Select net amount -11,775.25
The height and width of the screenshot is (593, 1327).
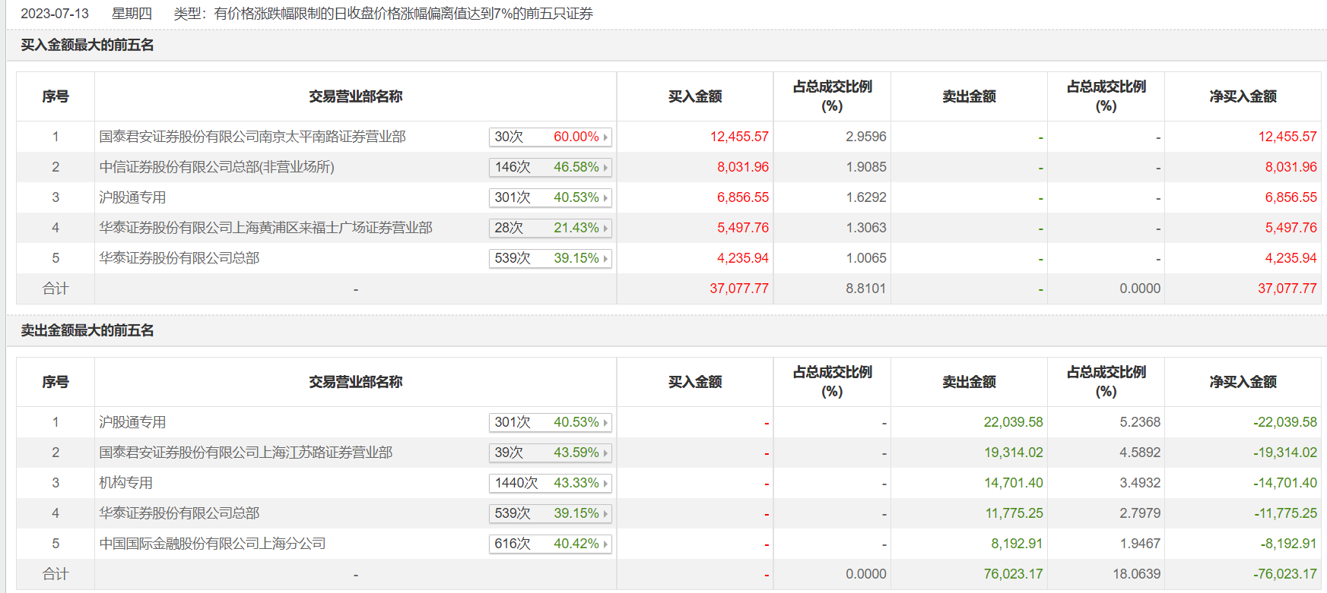tap(1286, 513)
